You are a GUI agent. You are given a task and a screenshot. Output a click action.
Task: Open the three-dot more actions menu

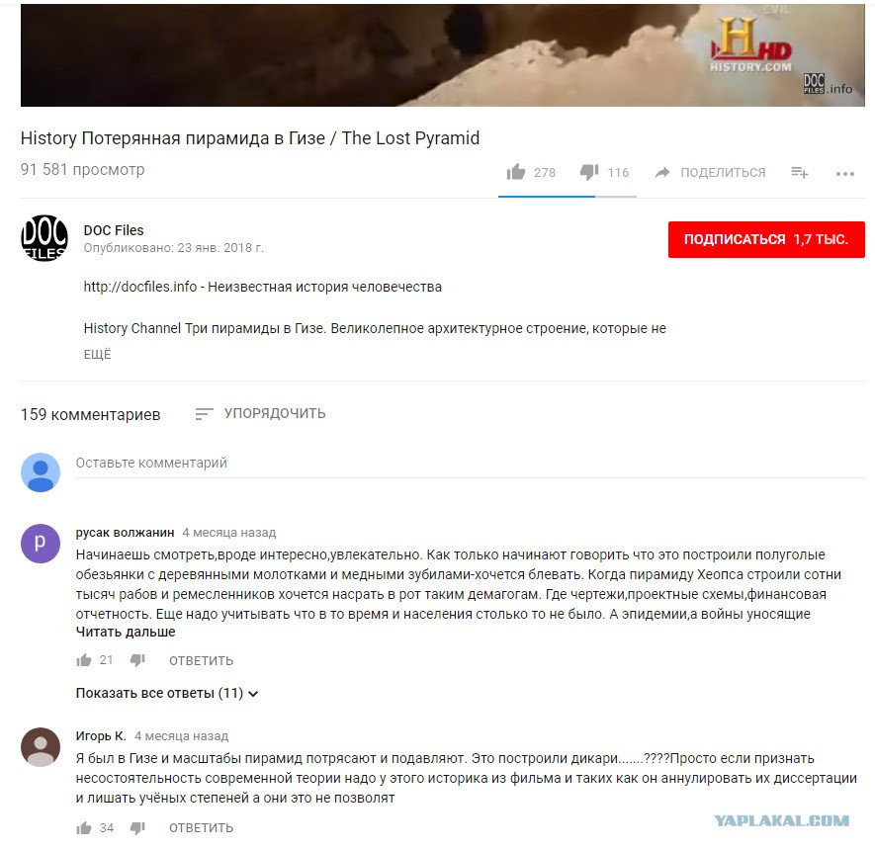point(845,174)
